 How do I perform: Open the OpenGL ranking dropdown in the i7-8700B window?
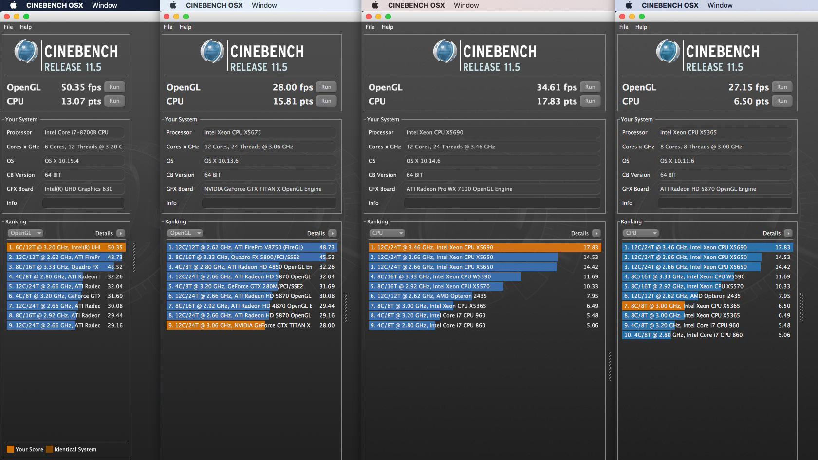coord(25,233)
